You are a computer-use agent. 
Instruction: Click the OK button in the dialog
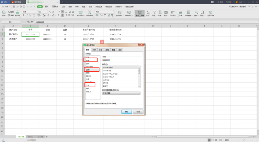coord(127,112)
